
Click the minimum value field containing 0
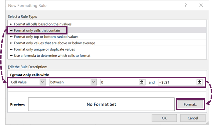click(119, 82)
